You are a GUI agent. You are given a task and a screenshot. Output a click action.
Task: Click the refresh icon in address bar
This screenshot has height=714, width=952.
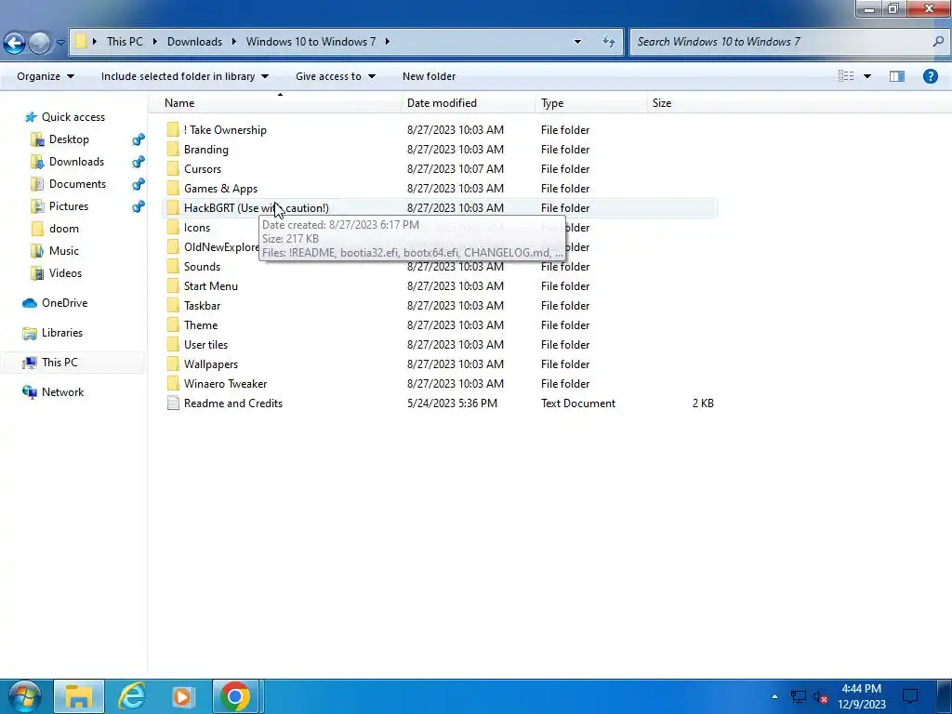pyautogui.click(x=608, y=41)
